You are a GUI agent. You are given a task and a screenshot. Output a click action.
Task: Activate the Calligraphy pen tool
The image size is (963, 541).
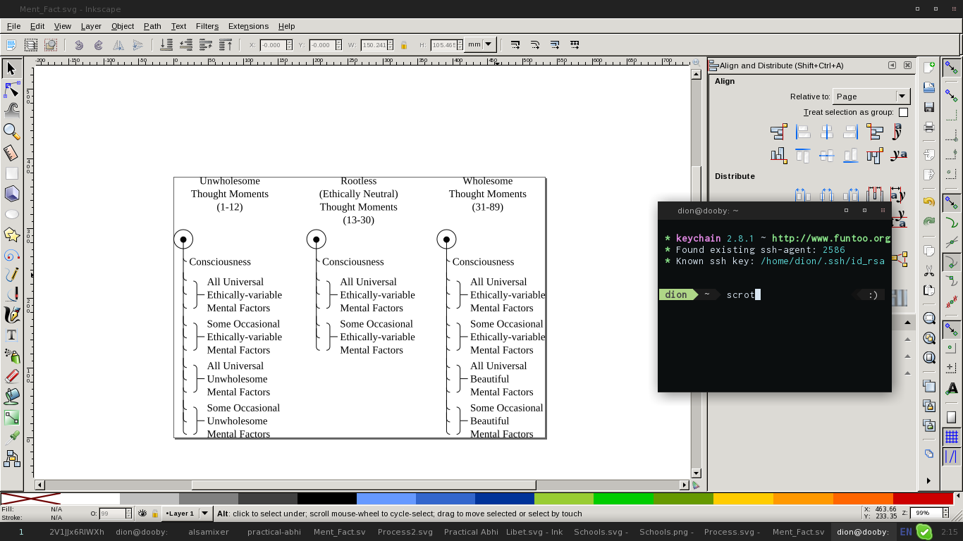[11, 315]
